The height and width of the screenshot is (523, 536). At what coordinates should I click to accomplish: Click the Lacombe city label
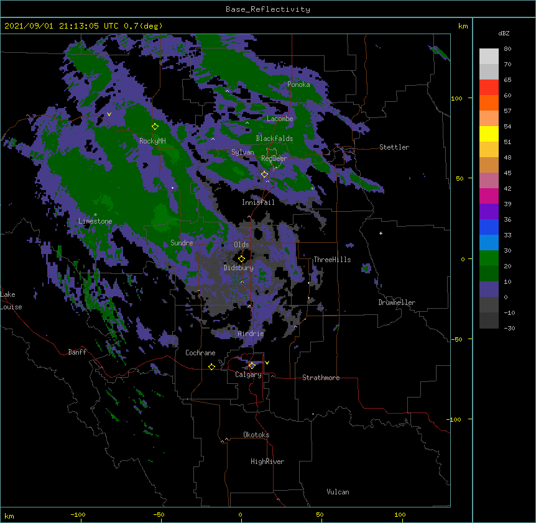pos(280,119)
